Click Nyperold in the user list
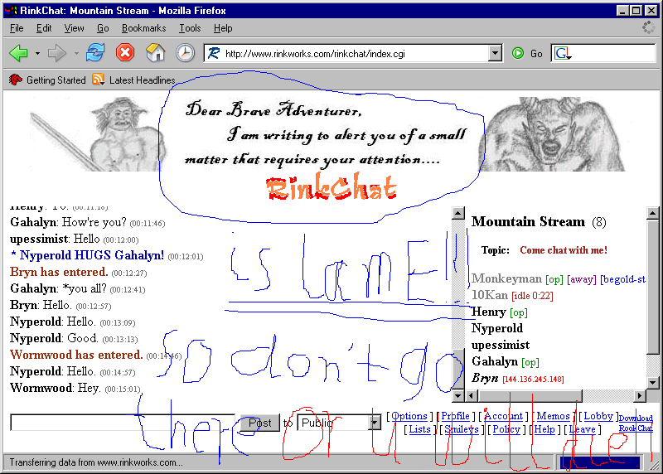The image size is (663, 474). click(497, 328)
